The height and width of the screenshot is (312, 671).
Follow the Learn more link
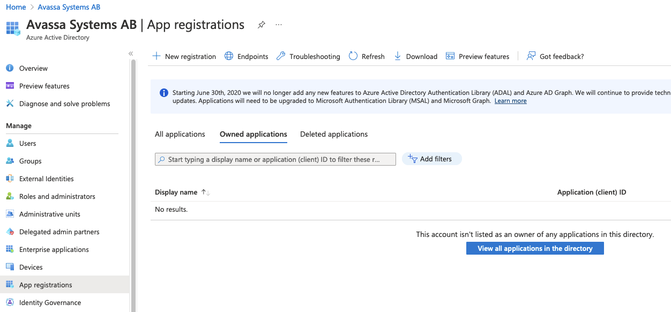point(510,101)
